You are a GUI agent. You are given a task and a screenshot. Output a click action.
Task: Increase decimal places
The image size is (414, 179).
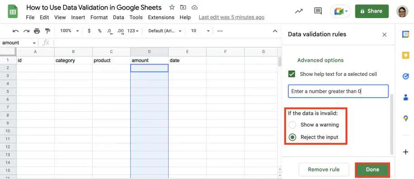tap(120, 31)
